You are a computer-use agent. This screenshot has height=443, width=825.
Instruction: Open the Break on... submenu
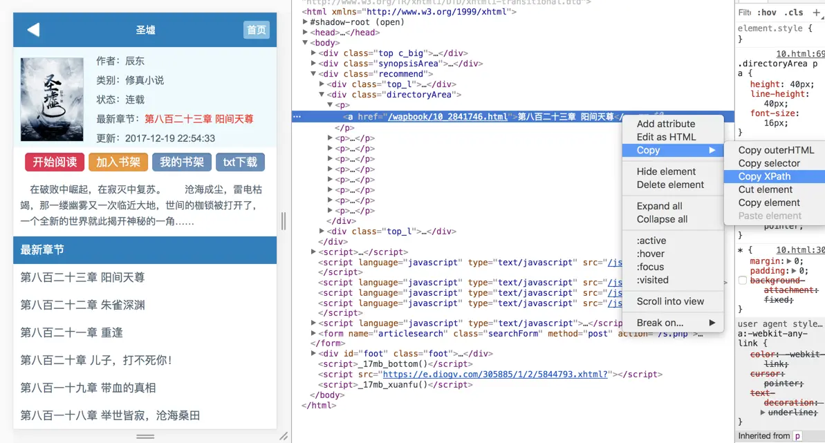point(673,323)
